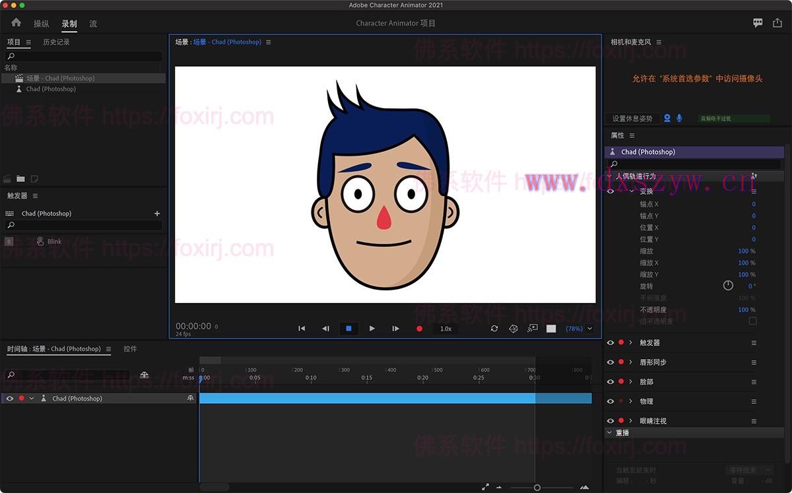Image resolution: width=792 pixels, height=493 pixels.
Task: Click the fit timeline to view icon
Action: [485, 487]
